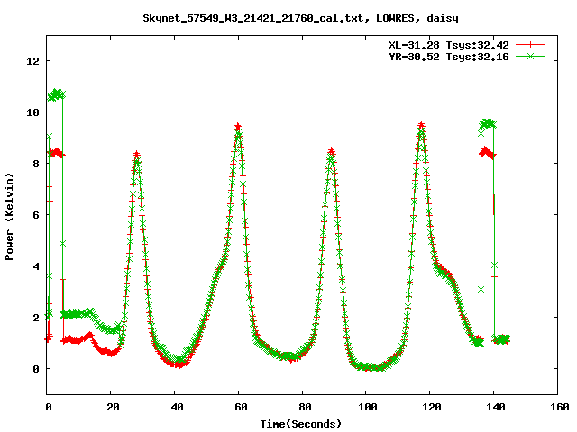Click the red legend line sample for XL
This screenshot has height=432, width=577.
(530, 45)
